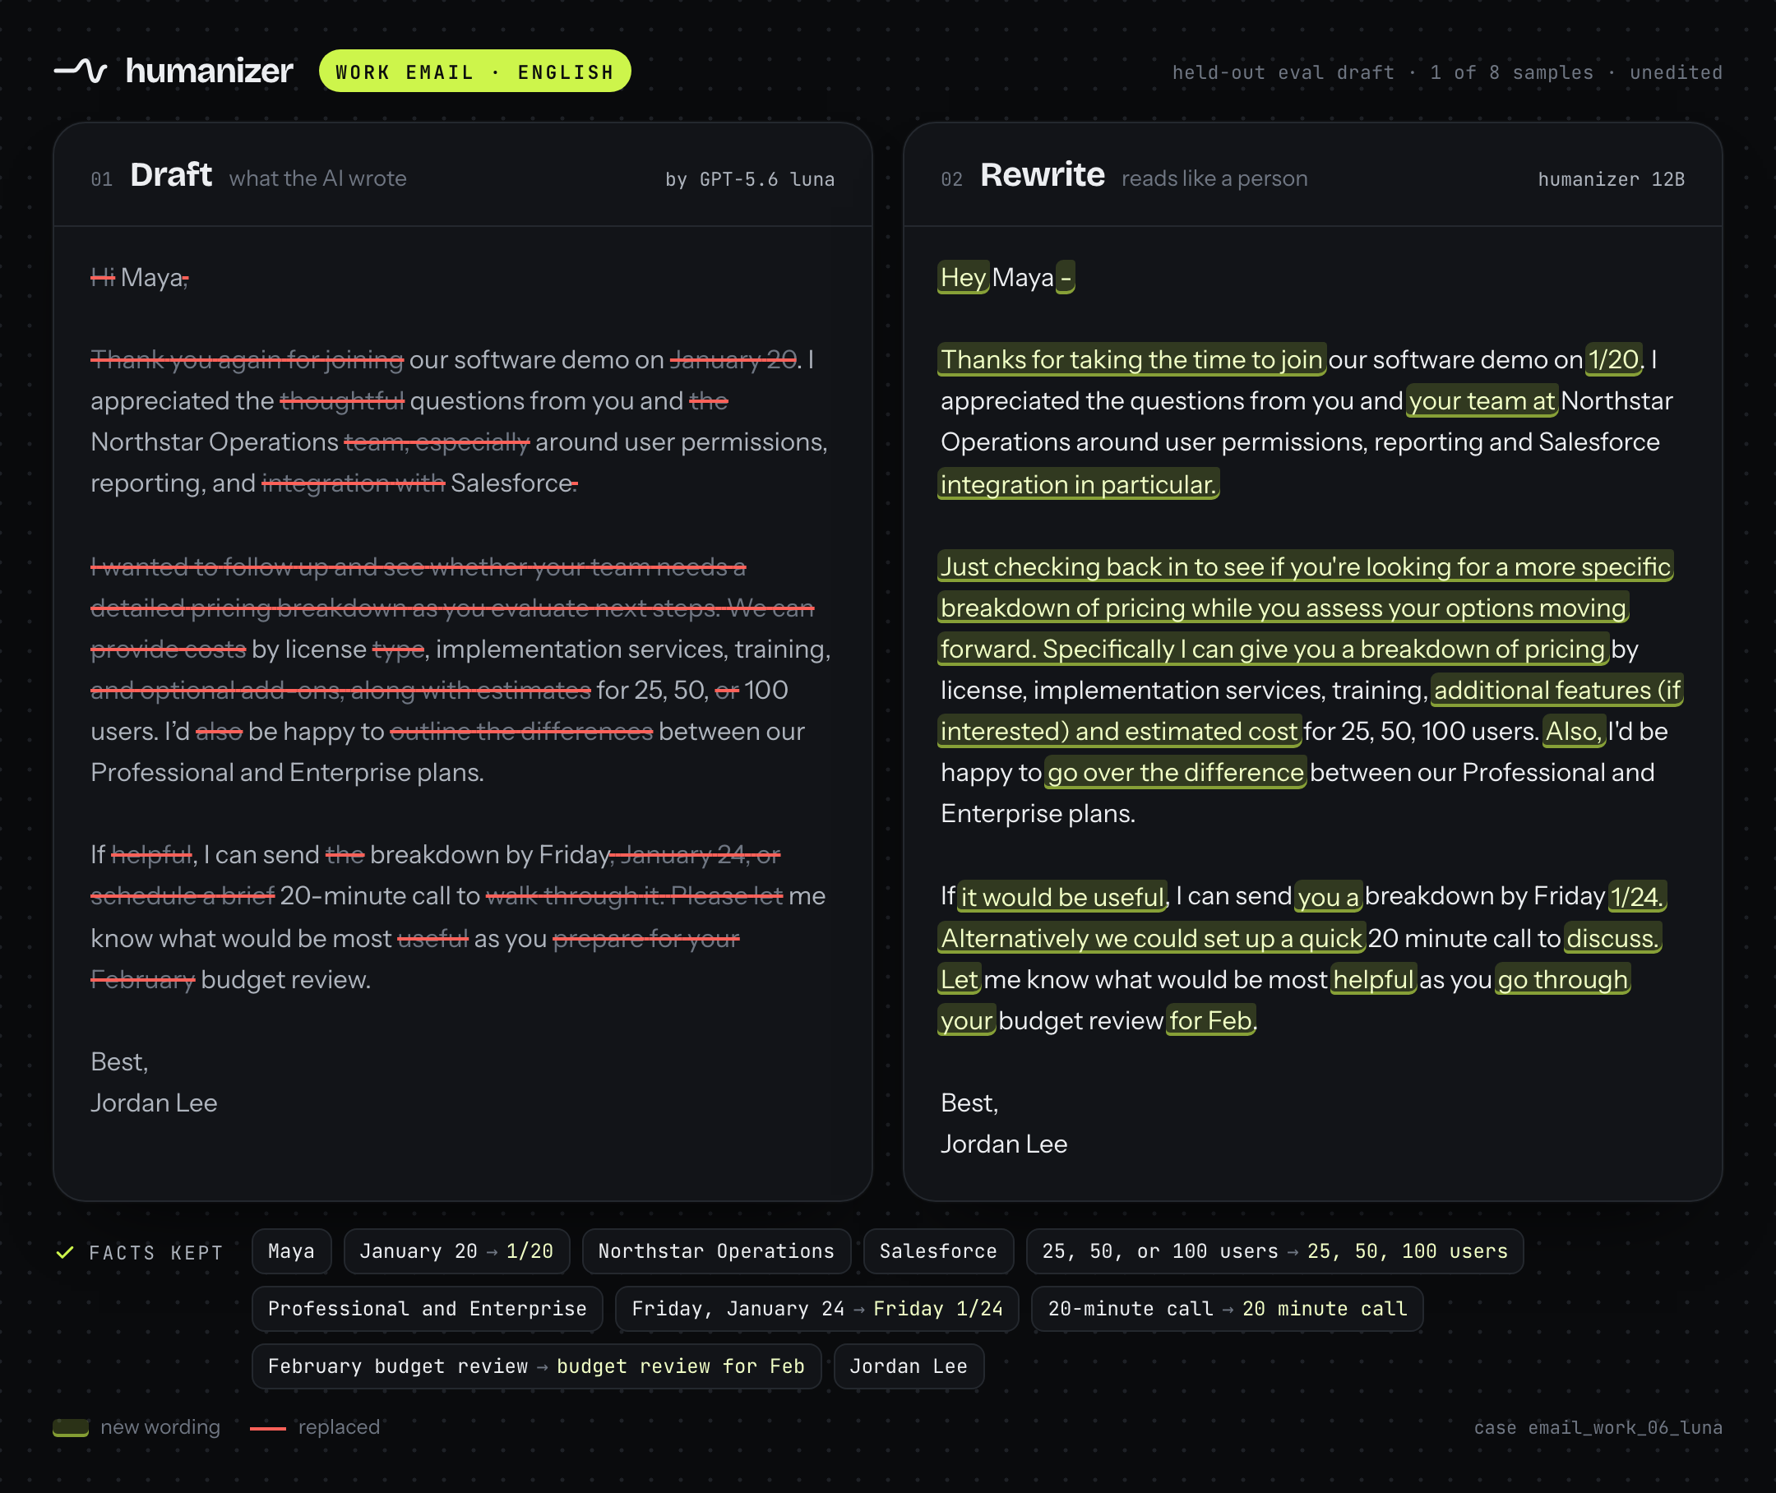This screenshot has width=1776, height=1493.
Task: Click struck-through 'integration with' in Draft
Action: click(353, 483)
